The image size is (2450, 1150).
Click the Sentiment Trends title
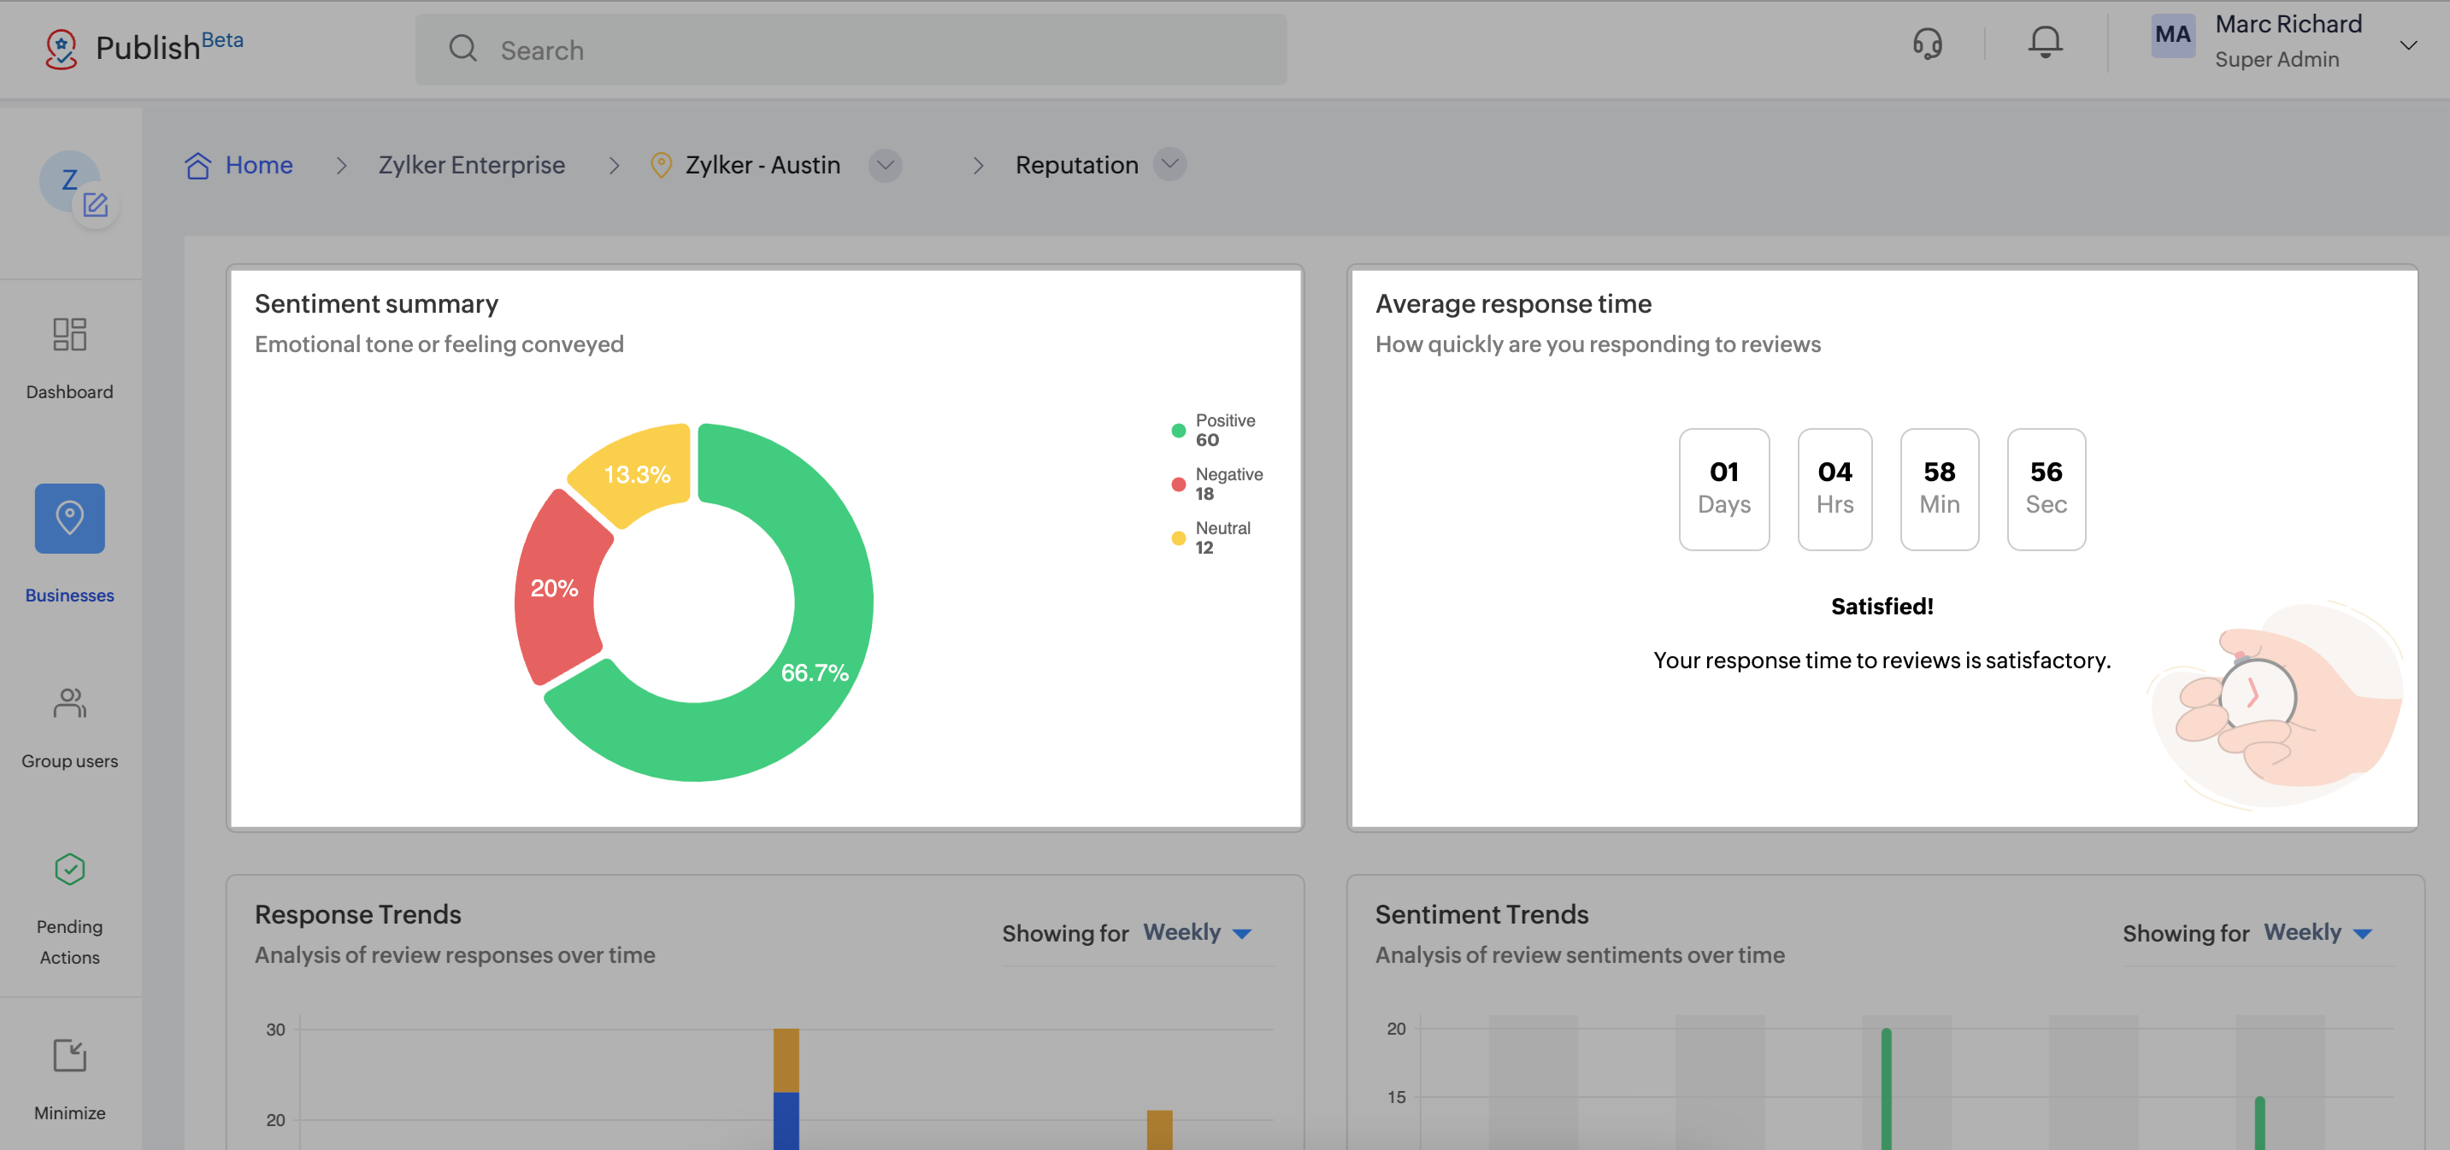[1481, 914]
